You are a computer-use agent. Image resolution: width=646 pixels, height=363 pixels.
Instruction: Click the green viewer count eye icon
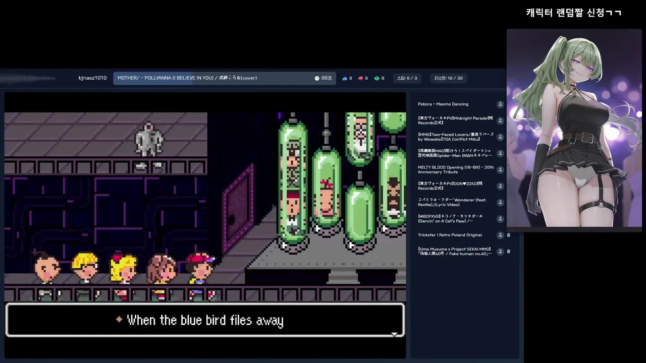coord(376,78)
